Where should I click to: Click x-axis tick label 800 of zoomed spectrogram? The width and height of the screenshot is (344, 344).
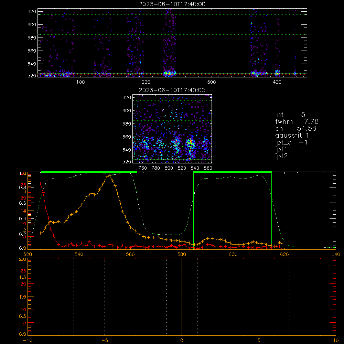[x=169, y=168]
